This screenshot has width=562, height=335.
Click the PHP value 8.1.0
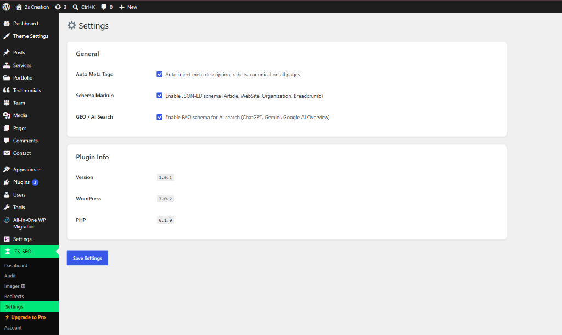165,220
